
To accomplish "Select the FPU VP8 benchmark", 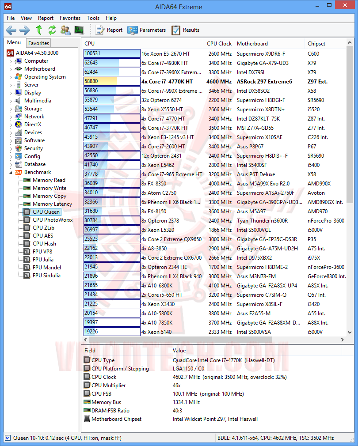I will tap(42, 252).
